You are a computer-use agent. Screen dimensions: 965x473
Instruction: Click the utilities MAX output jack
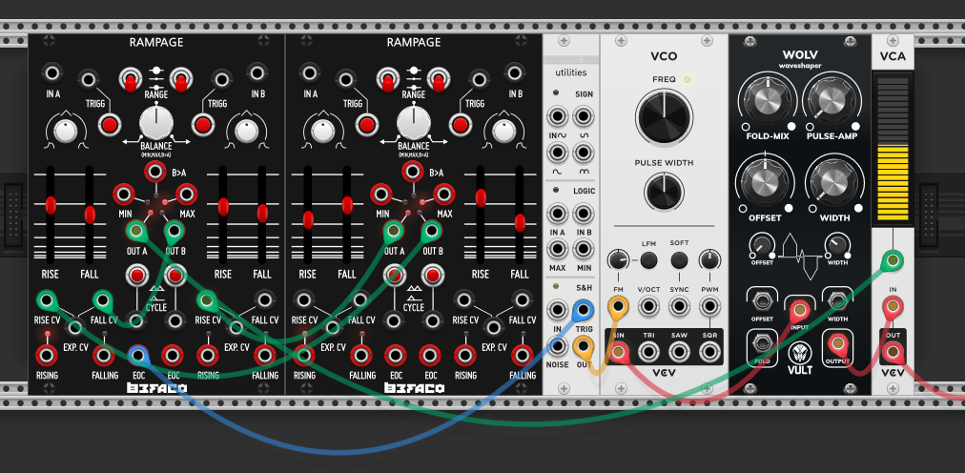tap(558, 249)
